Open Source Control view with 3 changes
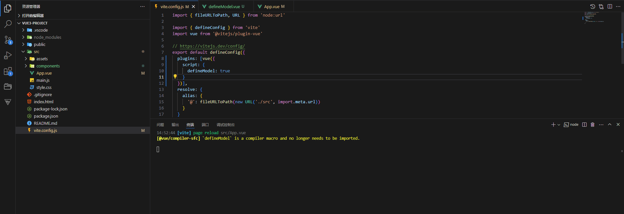 [x=8, y=40]
